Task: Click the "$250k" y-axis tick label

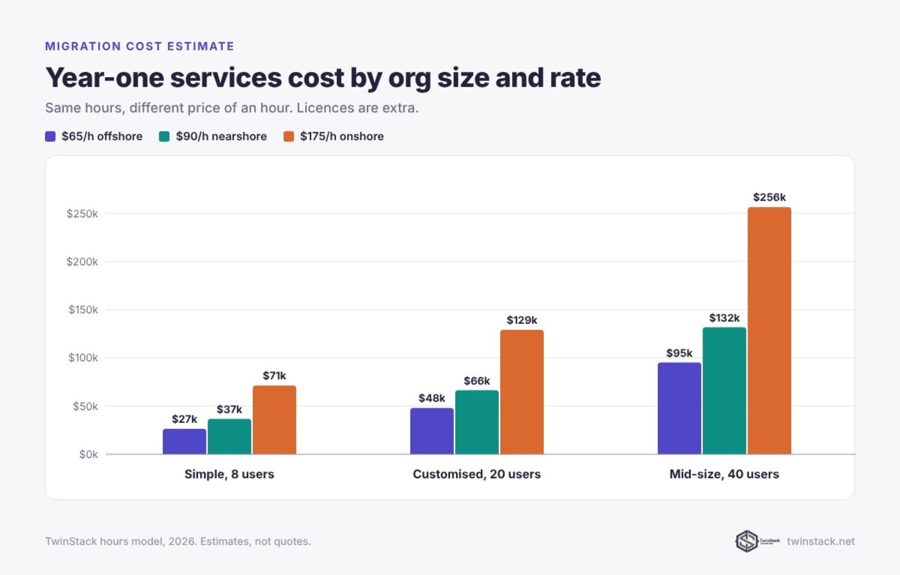Action: [x=82, y=213]
